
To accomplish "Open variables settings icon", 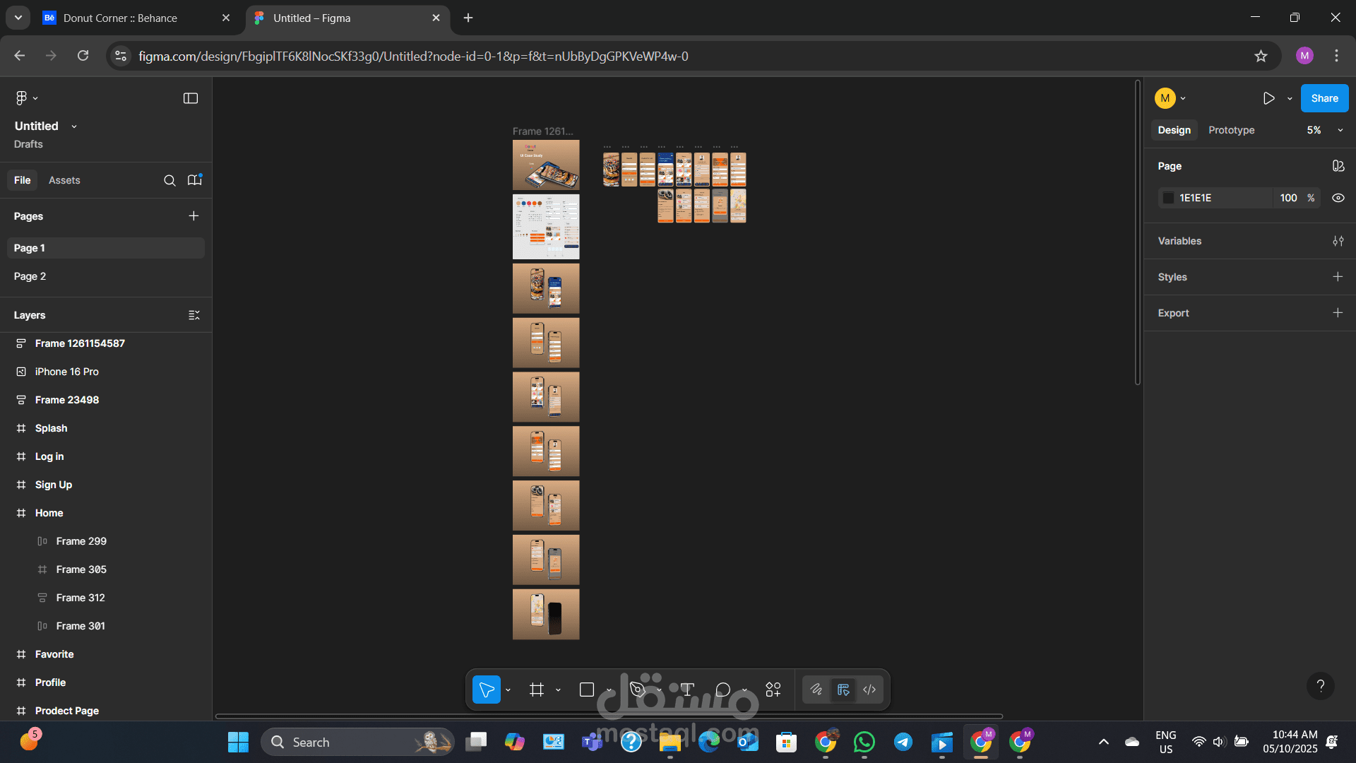I will pos(1338,241).
